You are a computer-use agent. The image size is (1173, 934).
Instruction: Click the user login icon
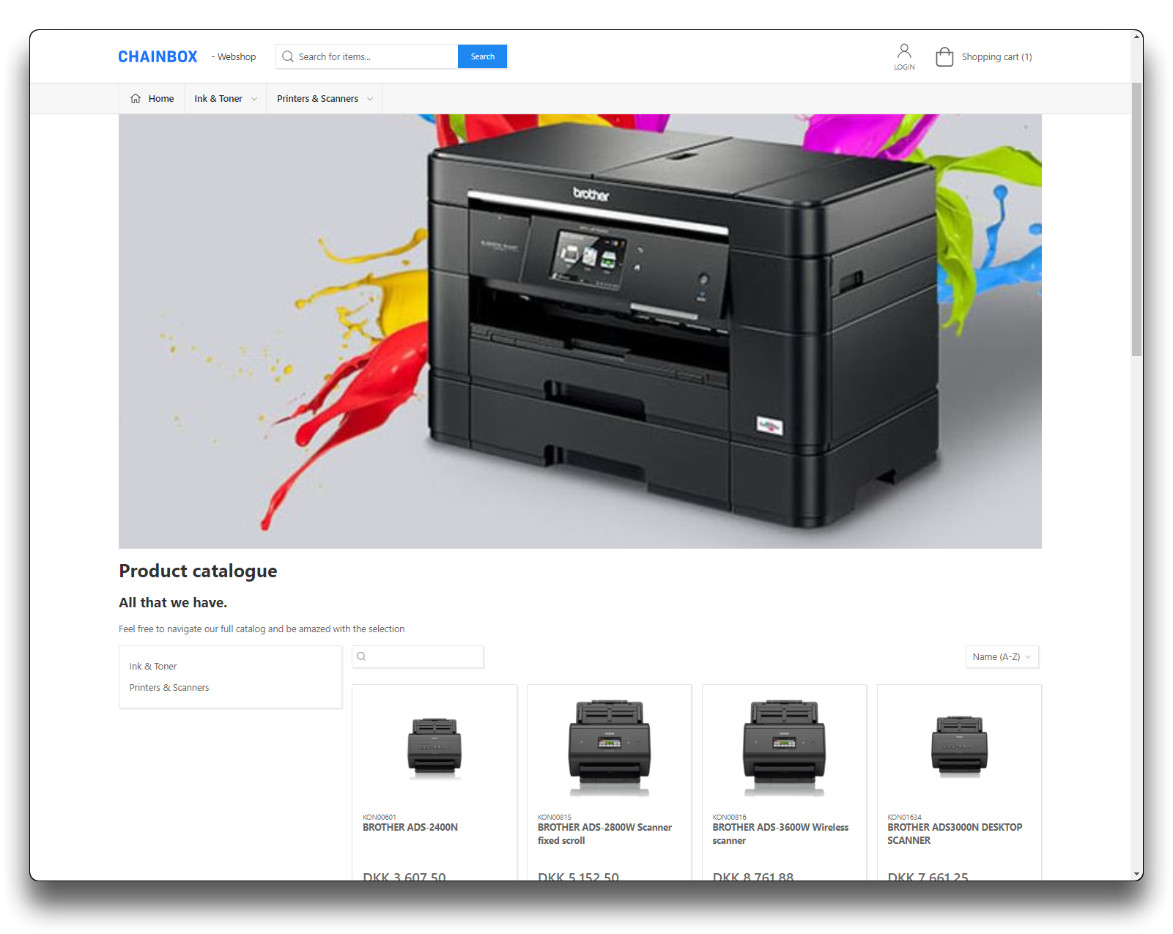coord(904,51)
